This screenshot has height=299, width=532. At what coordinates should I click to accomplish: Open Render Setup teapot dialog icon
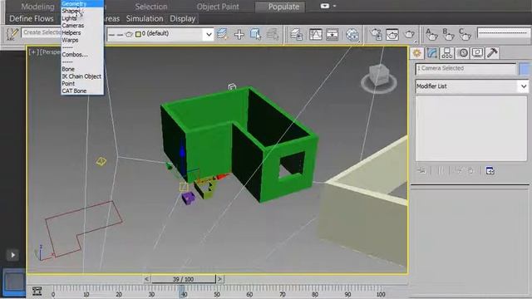tap(377, 34)
